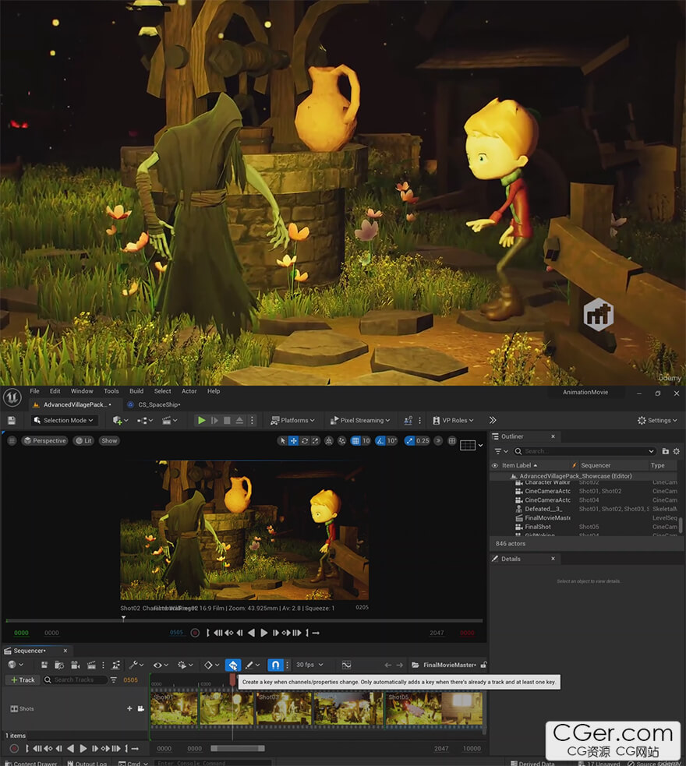Screen dimensions: 686x766
Task: Click the Outliner create folder icon
Action: click(x=666, y=451)
